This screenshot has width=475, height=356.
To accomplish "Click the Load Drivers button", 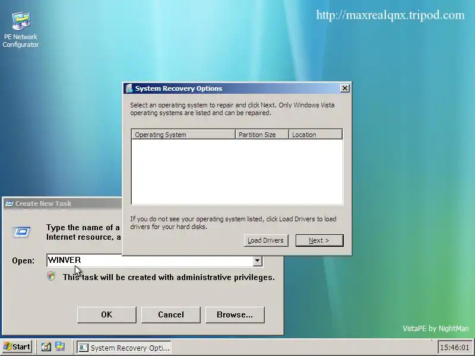I will (265, 240).
